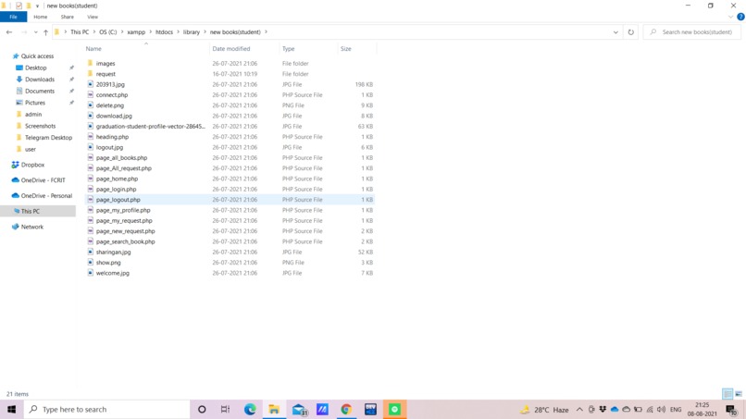The height and width of the screenshot is (419, 746).
Task: Select page_my_profile.php file
Action: (x=123, y=210)
